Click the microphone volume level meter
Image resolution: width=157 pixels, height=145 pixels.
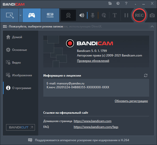click(98, 15)
